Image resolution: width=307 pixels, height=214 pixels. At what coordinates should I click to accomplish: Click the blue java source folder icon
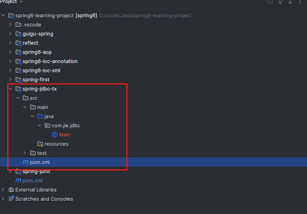point(40,116)
